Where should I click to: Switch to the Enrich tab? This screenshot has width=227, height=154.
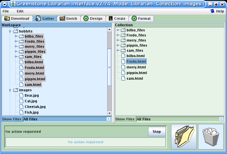coord(68,19)
